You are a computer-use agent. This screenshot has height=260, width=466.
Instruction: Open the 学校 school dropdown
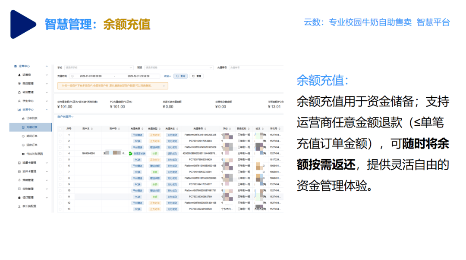[99, 68]
